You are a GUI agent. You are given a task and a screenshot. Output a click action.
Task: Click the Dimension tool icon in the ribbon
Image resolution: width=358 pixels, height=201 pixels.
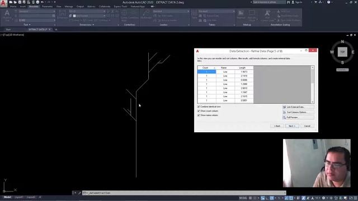point(62,13)
